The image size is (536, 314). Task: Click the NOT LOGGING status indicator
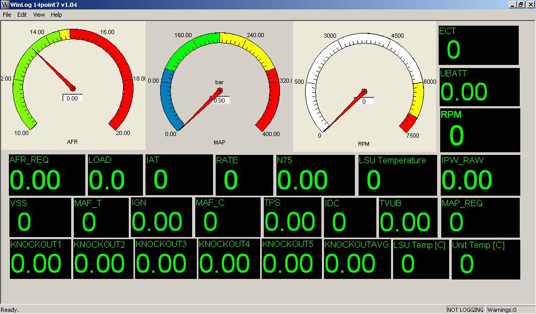[465, 310]
